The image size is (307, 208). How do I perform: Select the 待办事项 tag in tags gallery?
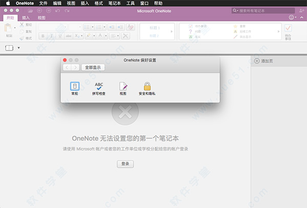(198, 26)
